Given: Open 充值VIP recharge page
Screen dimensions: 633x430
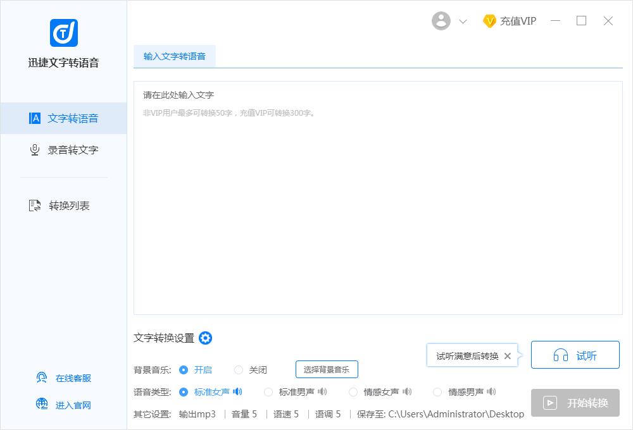Looking at the screenshot, I should 509,21.
